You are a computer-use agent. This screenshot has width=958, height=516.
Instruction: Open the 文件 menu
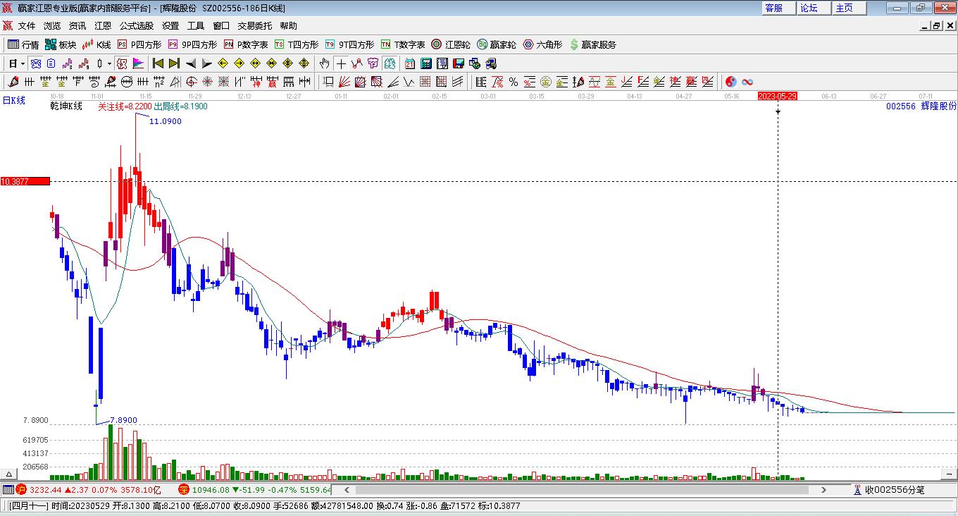click(27, 26)
